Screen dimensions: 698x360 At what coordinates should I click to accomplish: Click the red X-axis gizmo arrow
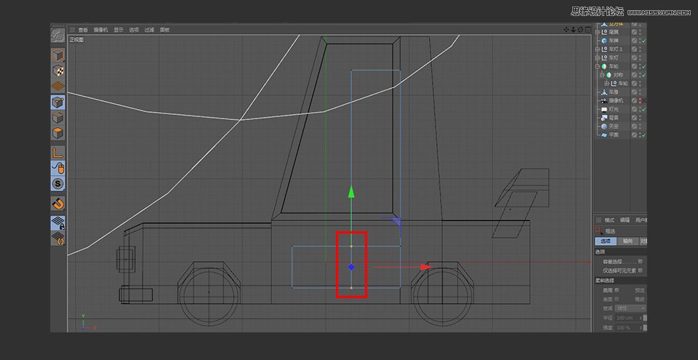pyautogui.click(x=427, y=268)
